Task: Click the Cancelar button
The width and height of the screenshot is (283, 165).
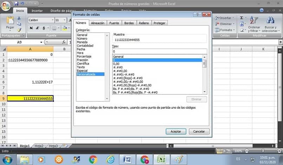Action: pyautogui.click(x=199, y=131)
